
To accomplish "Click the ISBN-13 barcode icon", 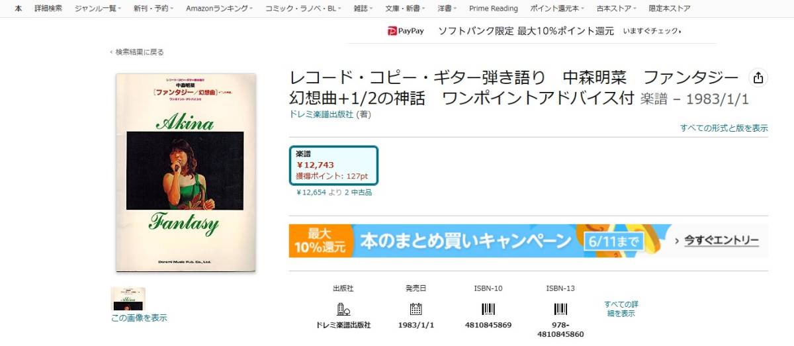I will pos(560,309).
